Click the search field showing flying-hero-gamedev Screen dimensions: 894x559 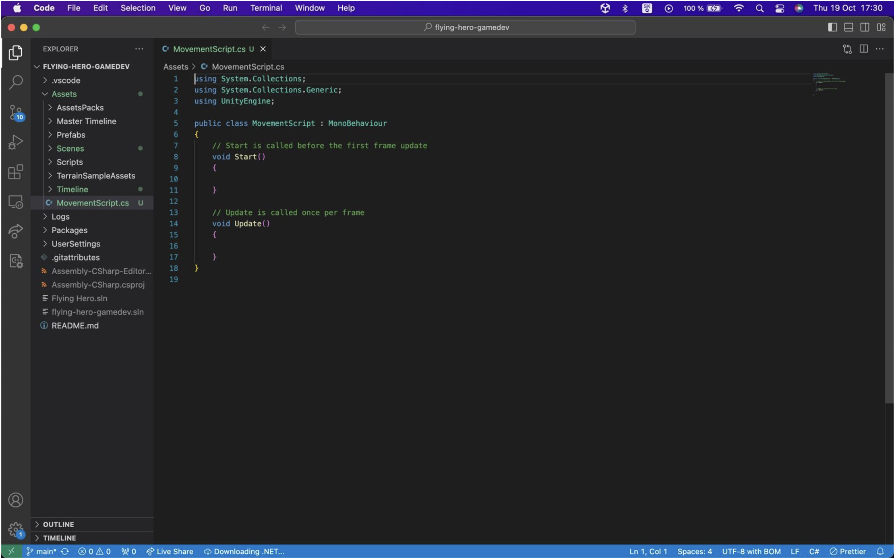click(465, 27)
